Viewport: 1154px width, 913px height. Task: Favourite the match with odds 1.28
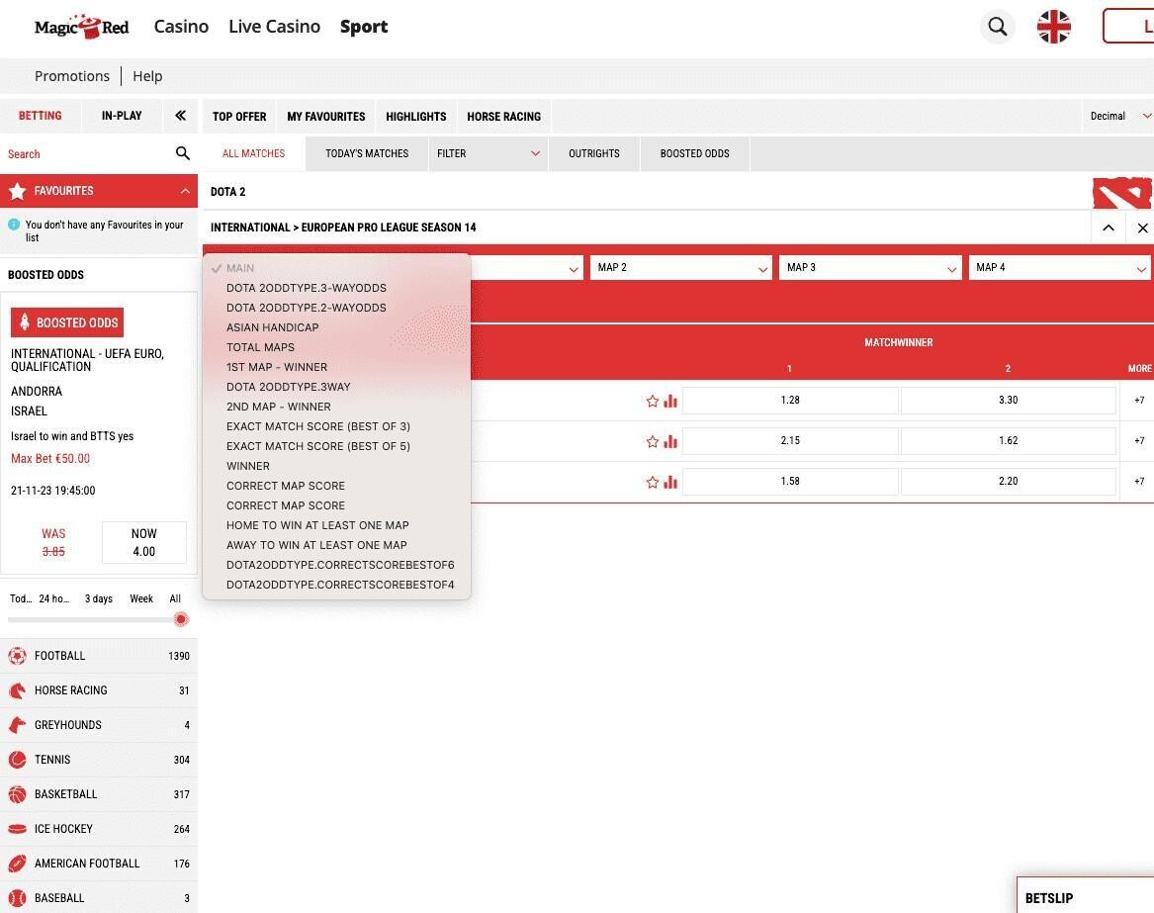652,402
